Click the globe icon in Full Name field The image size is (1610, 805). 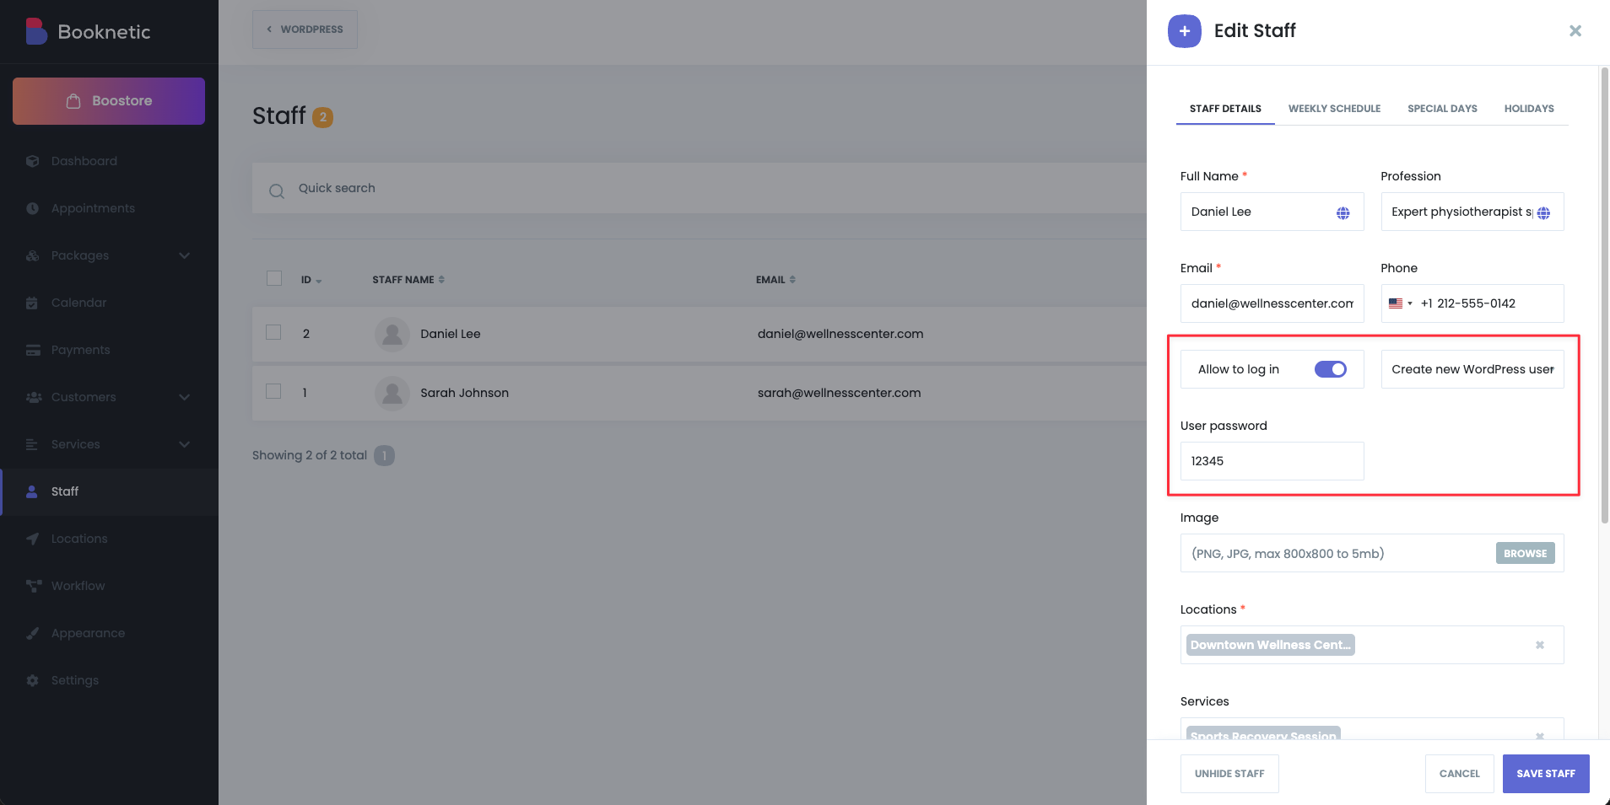1343,213
